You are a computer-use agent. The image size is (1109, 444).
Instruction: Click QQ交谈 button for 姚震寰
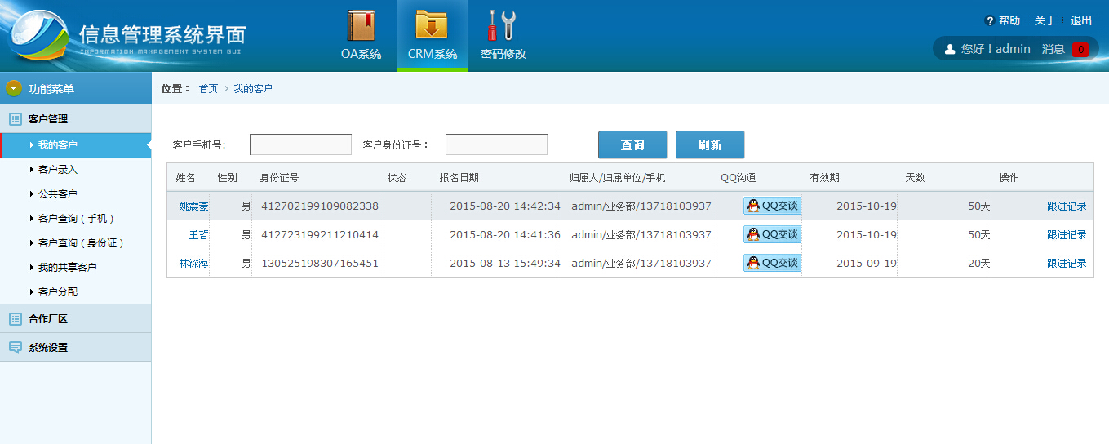click(772, 206)
